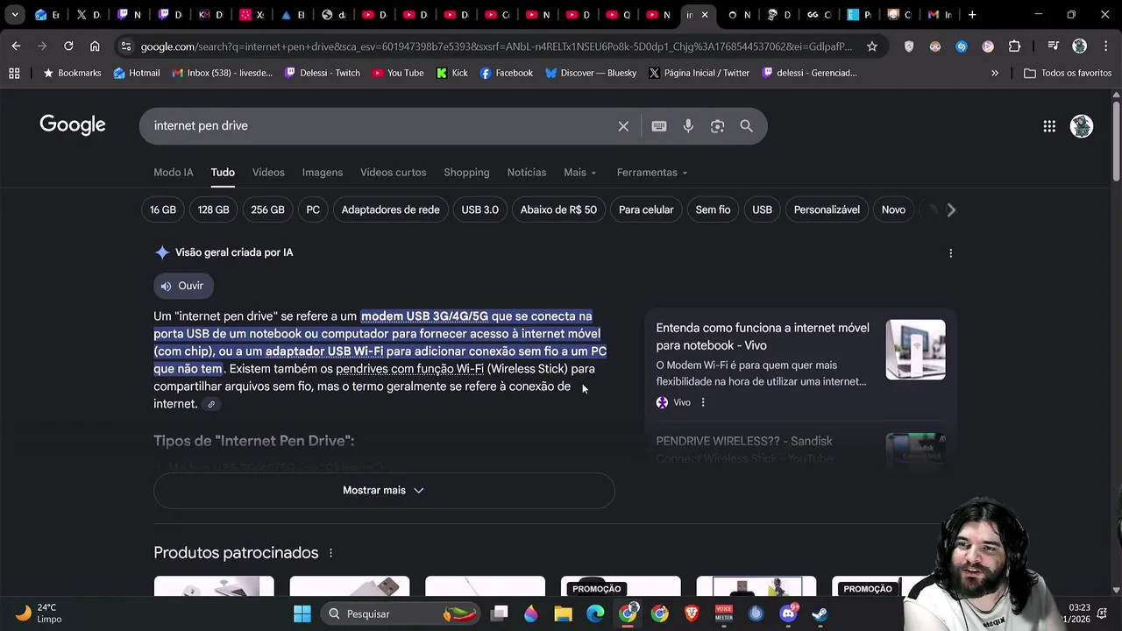The width and height of the screenshot is (1122, 631).
Task: Open Vivo article thumbnail image
Action: pos(915,350)
